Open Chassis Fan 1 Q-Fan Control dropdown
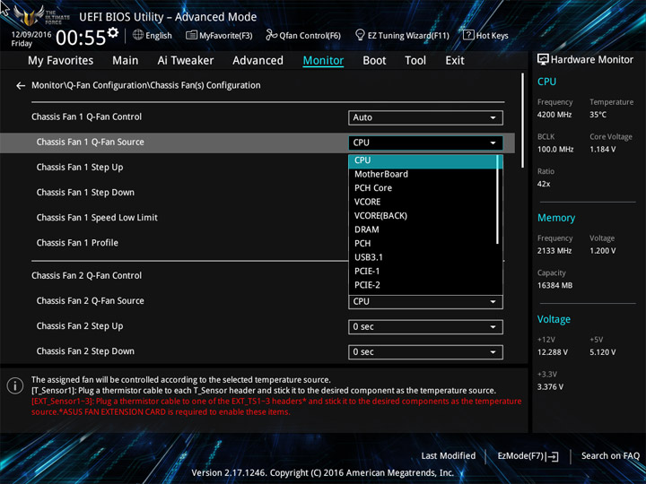The image size is (646, 484). [x=425, y=117]
